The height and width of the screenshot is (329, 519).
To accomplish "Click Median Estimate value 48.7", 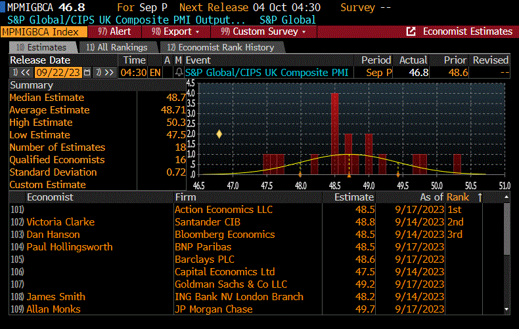I will pyautogui.click(x=176, y=98).
